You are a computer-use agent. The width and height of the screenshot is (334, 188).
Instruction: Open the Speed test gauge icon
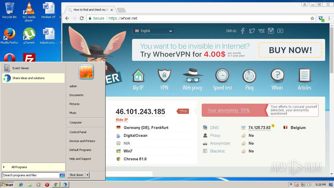coord(222,76)
